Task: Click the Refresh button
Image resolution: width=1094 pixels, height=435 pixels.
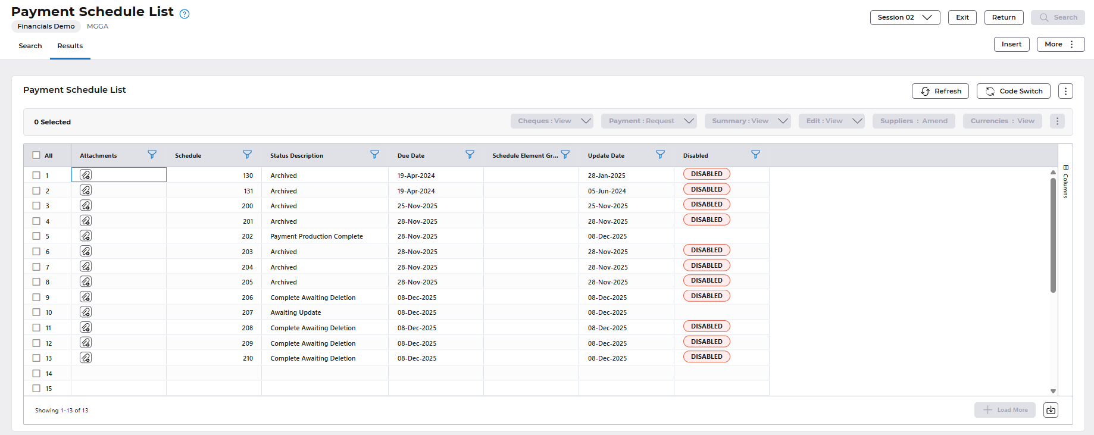Action: click(940, 91)
